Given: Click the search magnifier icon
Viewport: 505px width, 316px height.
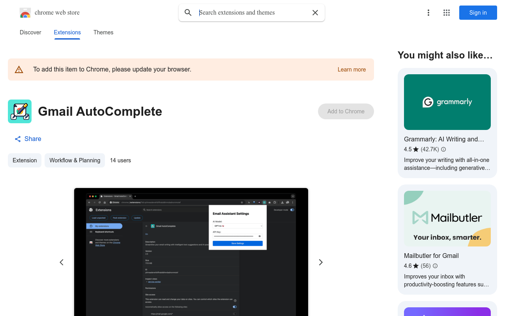Looking at the screenshot, I should 188,13.
